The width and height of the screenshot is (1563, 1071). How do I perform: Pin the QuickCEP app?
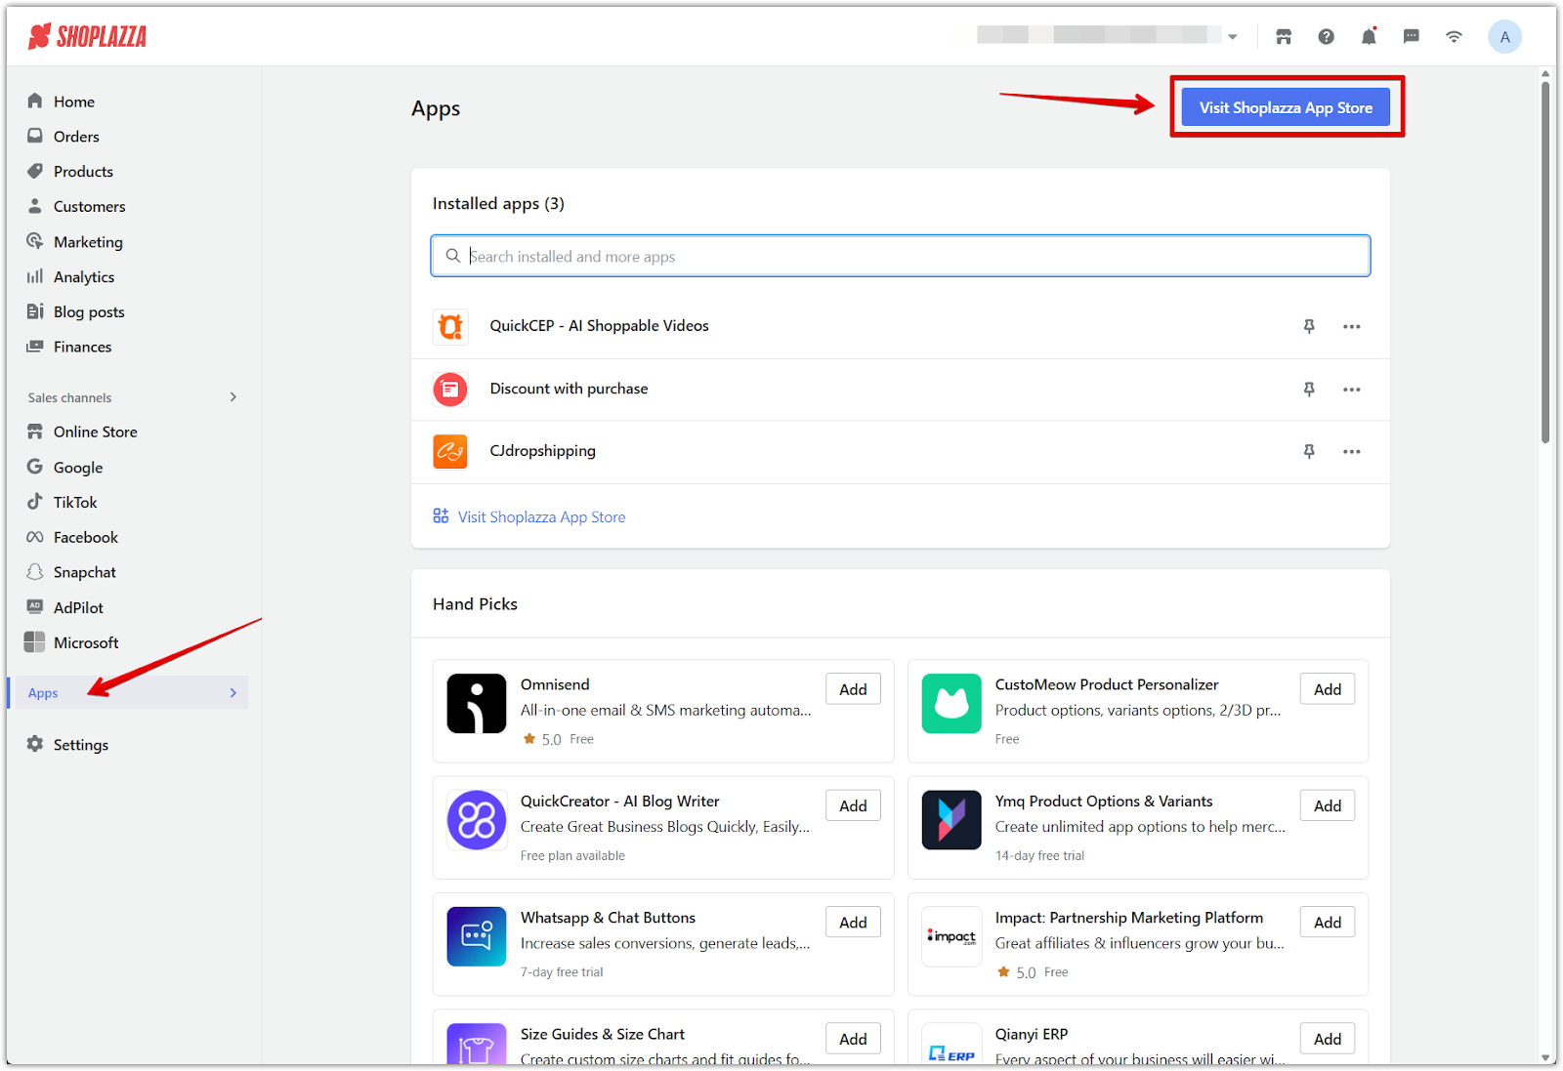click(x=1309, y=326)
